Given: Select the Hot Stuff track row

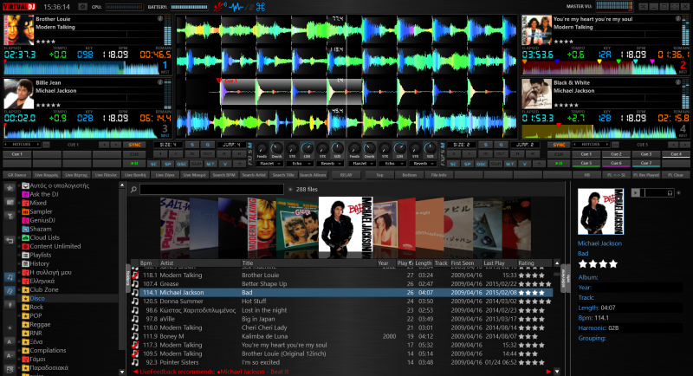Looking at the screenshot, I should pyautogui.click(x=344, y=301).
